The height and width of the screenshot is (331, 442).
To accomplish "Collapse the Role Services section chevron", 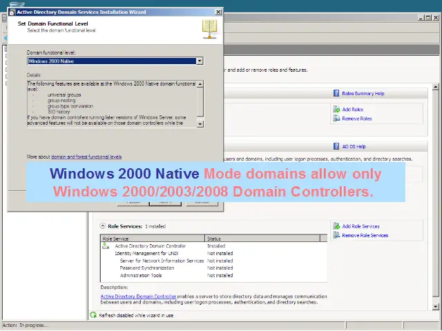I will (103, 226).
